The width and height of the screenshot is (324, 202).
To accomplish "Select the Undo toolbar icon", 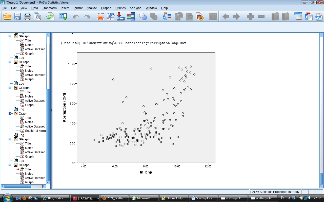I will coord(75,16).
